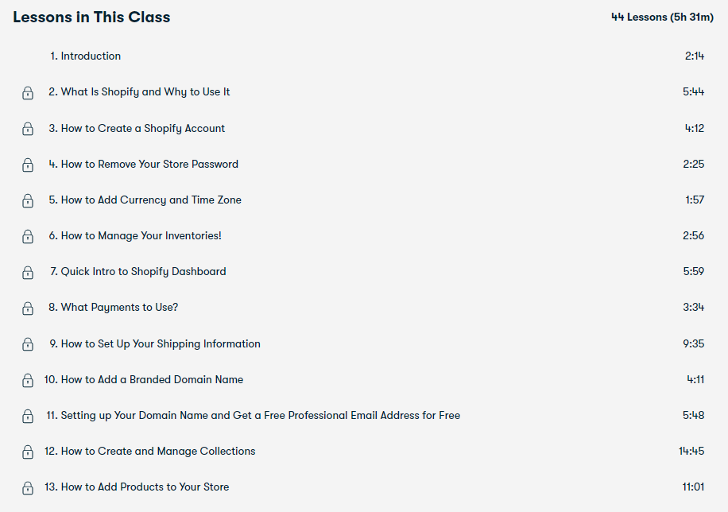Click lock icon beside What Payments to Use

tap(28, 308)
